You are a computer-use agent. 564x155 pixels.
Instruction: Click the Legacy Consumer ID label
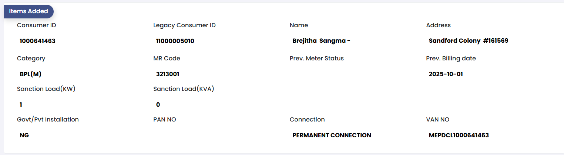click(184, 25)
